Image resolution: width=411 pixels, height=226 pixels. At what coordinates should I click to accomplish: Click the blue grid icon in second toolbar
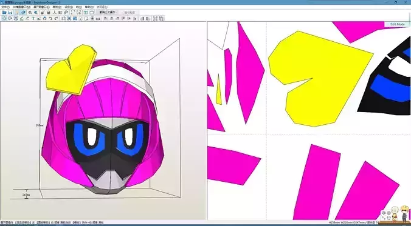75,18
